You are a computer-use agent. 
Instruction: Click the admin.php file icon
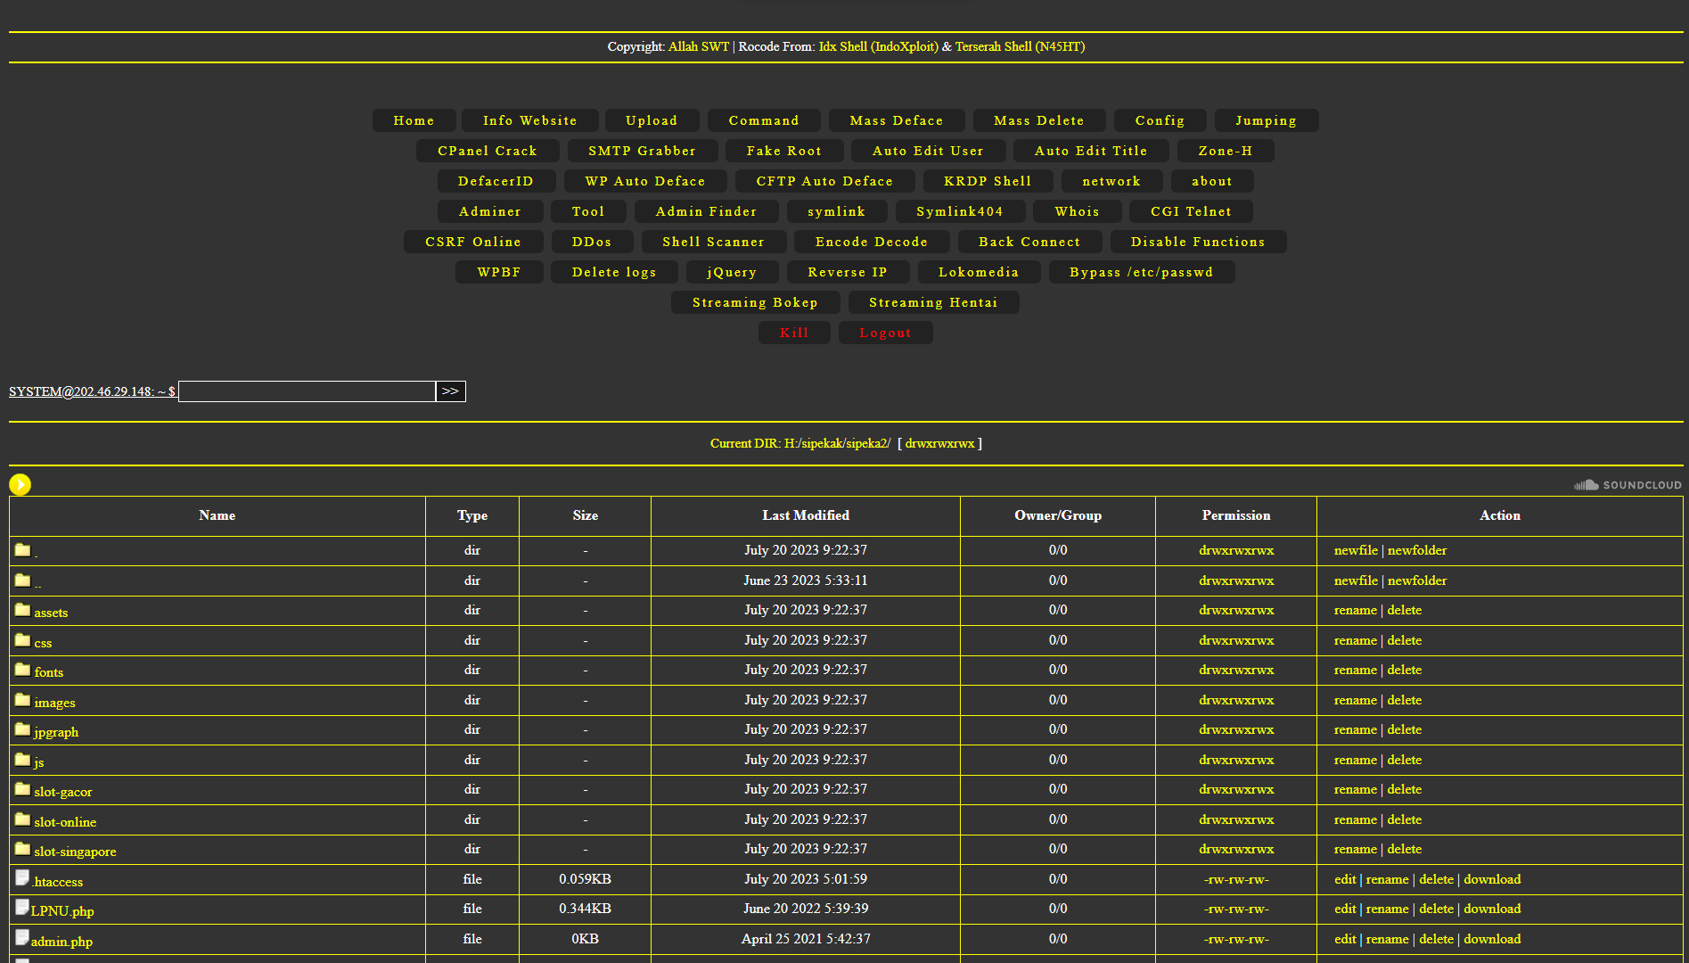tap(22, 937)
